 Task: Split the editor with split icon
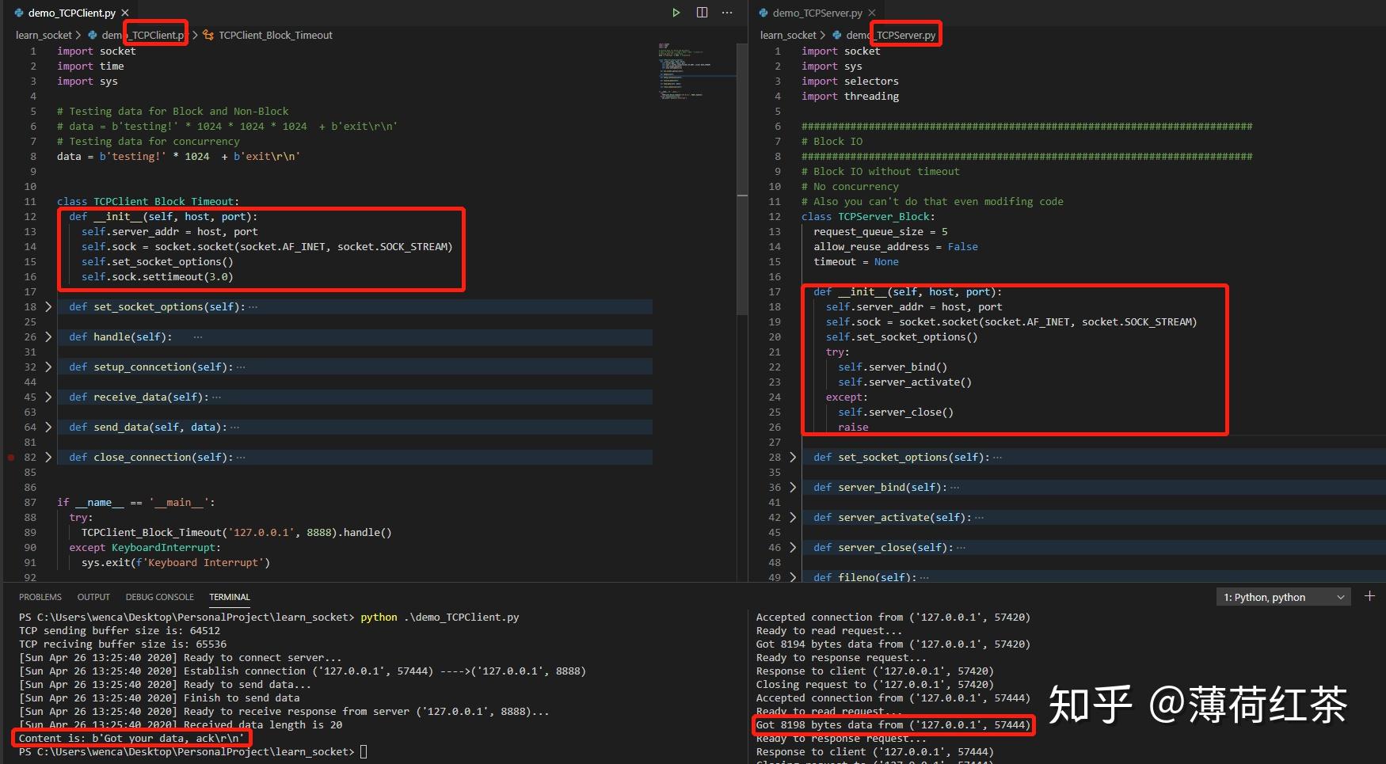(702, 13)
